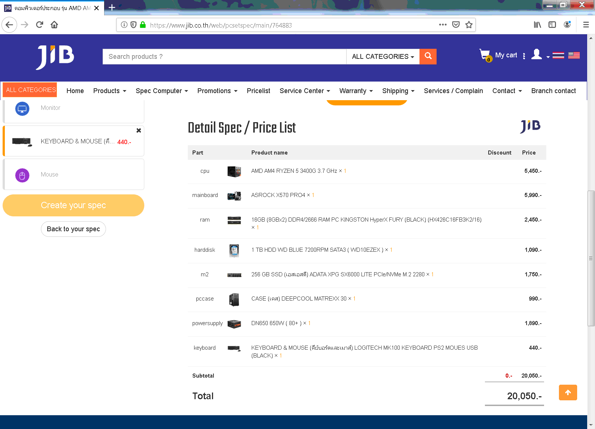The height and width of the screenshot is (429, 595).
Task: Click the ASROCK X570 mainboard thumbnail
Action: [234, 196]
